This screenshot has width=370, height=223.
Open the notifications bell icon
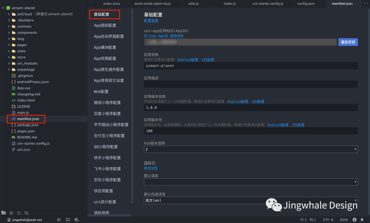click(362, 220)
